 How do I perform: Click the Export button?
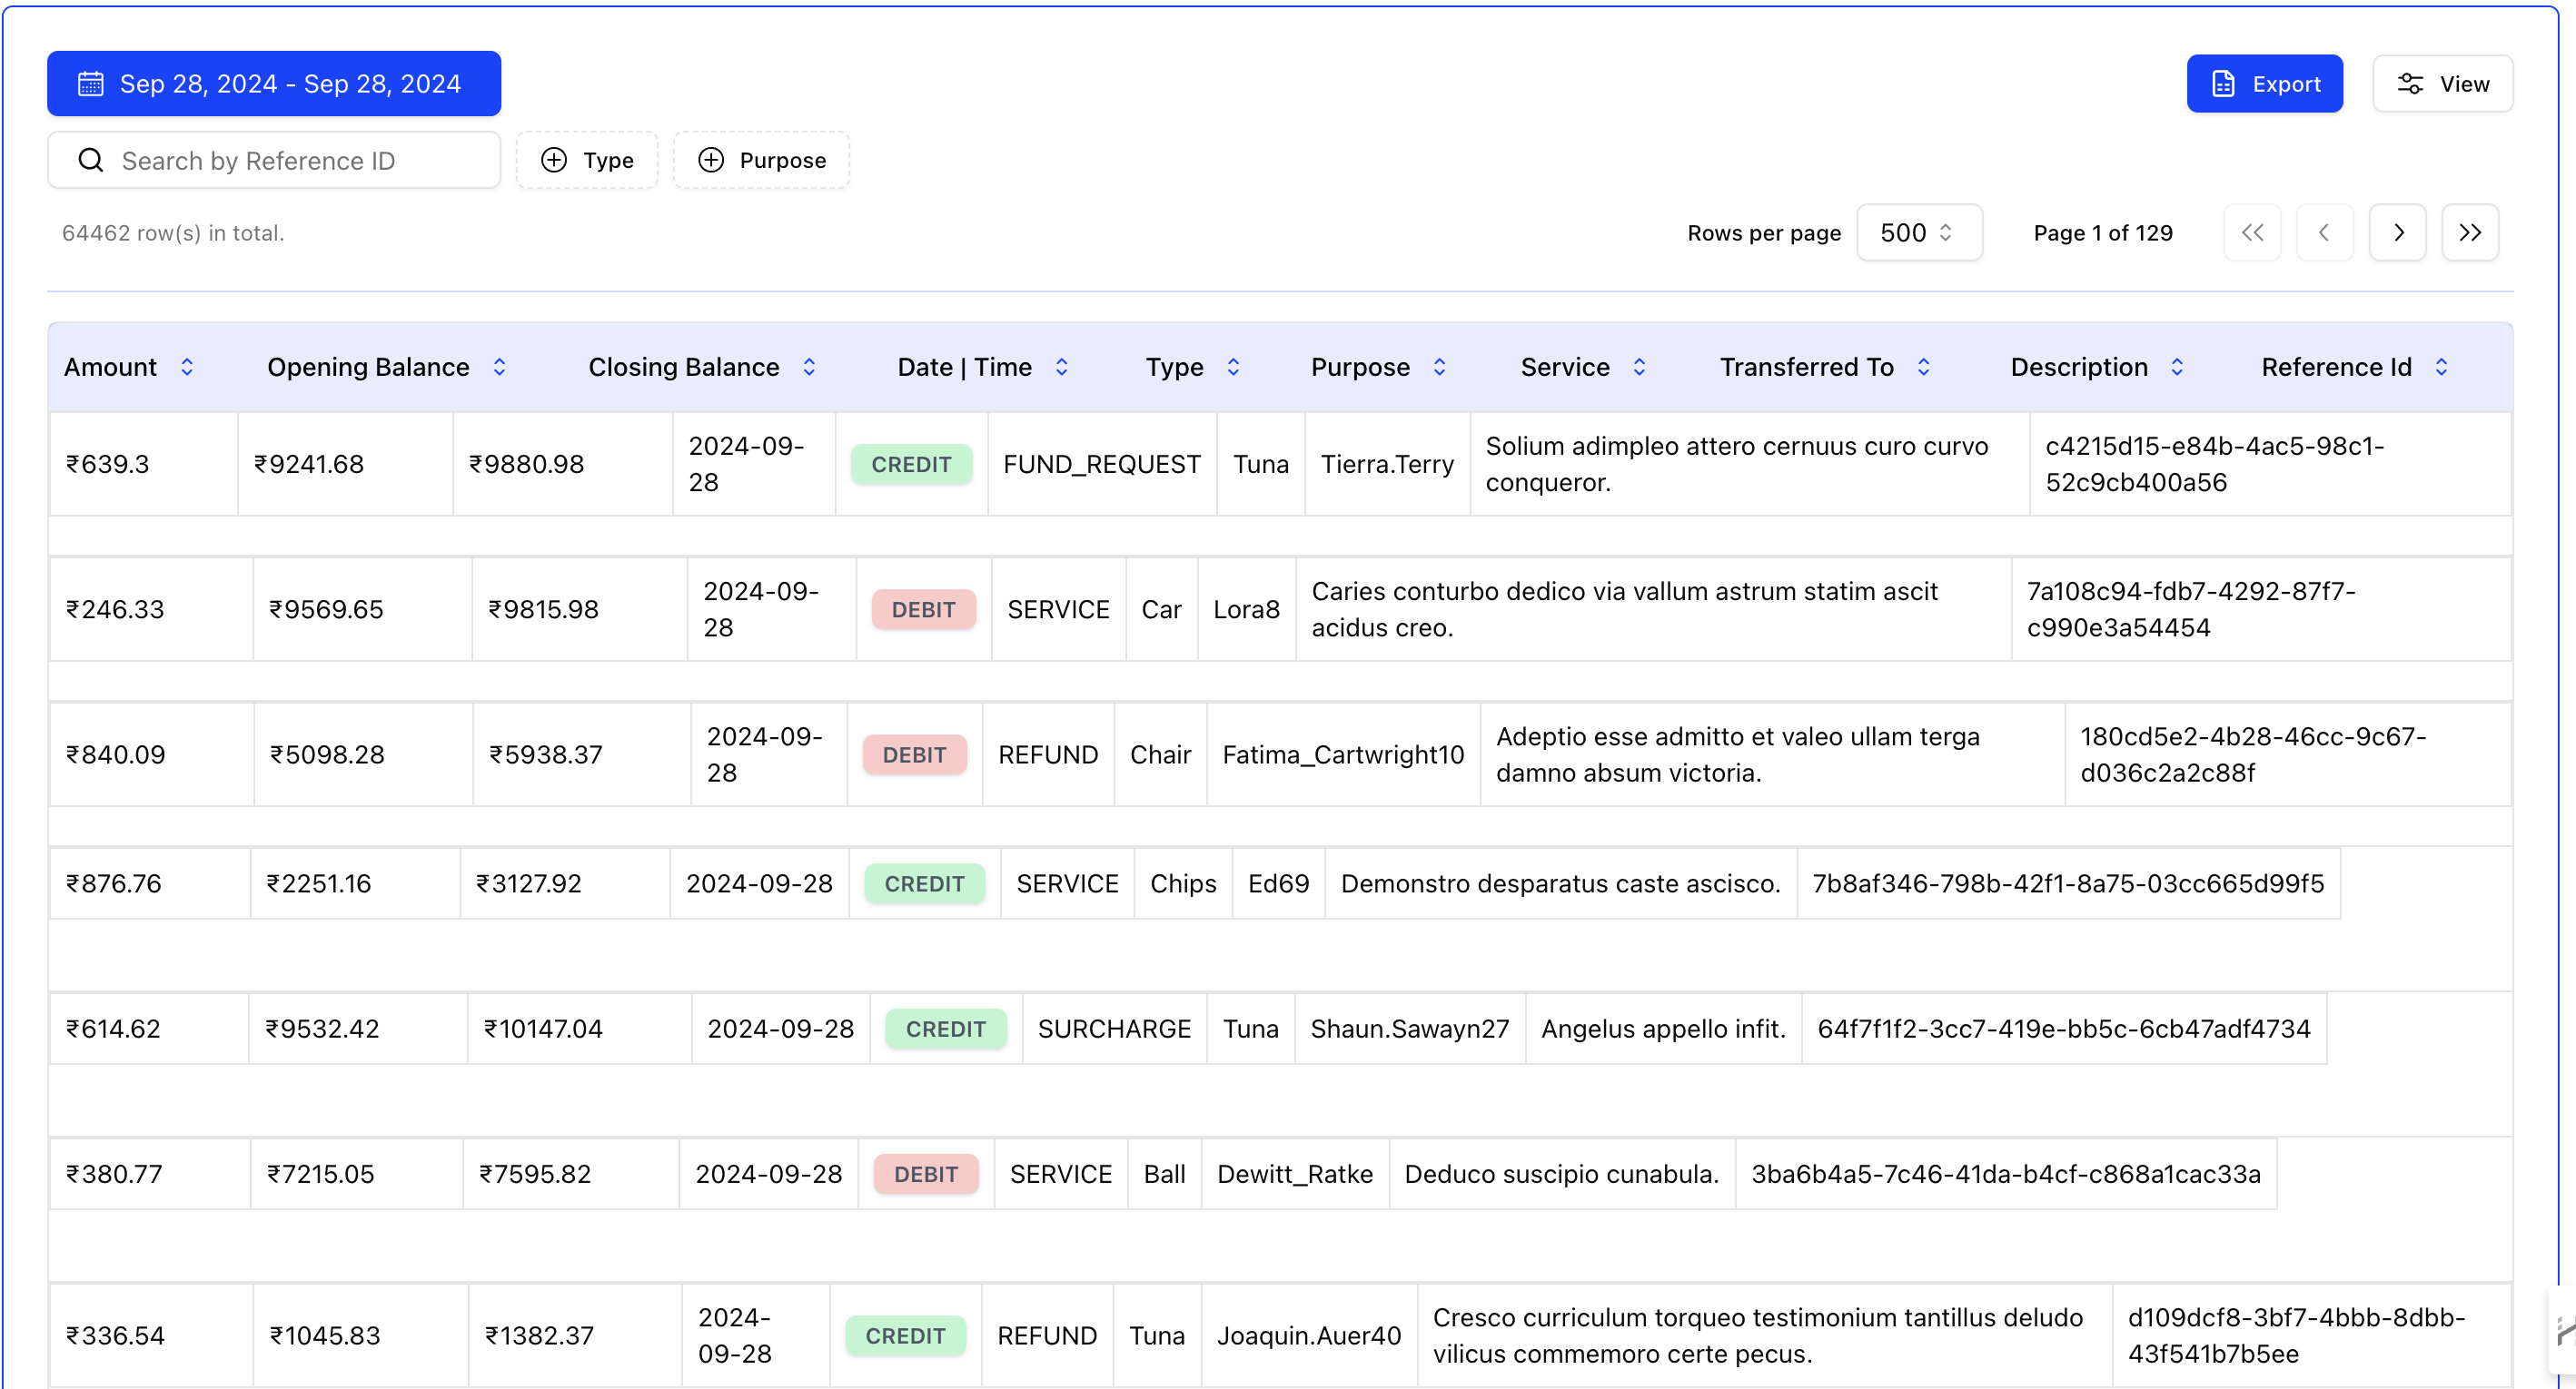click(x=2264, y=84)
